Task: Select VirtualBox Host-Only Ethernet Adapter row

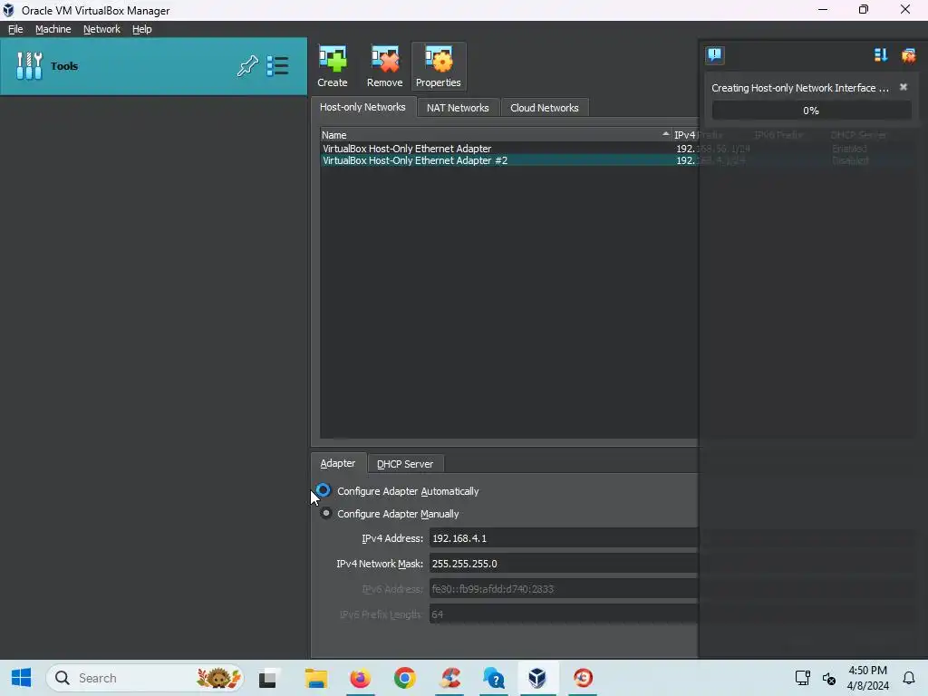Action: point(509,149)
